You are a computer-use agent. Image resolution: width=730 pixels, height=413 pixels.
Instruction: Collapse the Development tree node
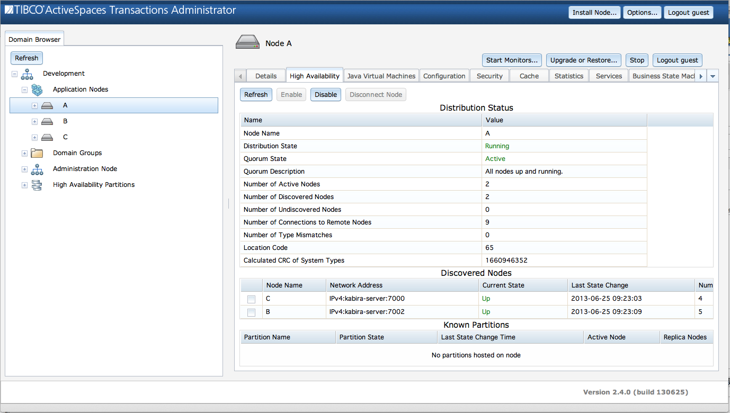tap(14, 74)
